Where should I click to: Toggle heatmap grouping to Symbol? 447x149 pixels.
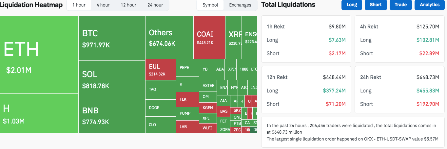[x=210, y=5]
